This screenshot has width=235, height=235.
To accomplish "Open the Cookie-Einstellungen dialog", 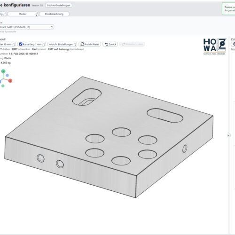I will [59, 5].
